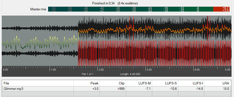Click the +3.0 peak value cell

coord(87,89)
